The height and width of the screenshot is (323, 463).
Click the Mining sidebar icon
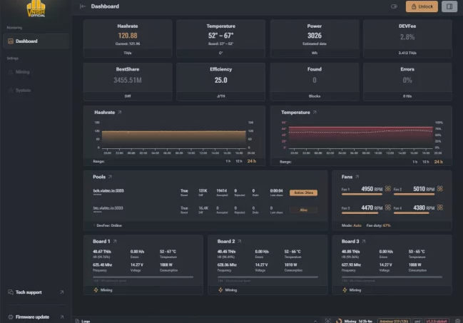(11, 72)
